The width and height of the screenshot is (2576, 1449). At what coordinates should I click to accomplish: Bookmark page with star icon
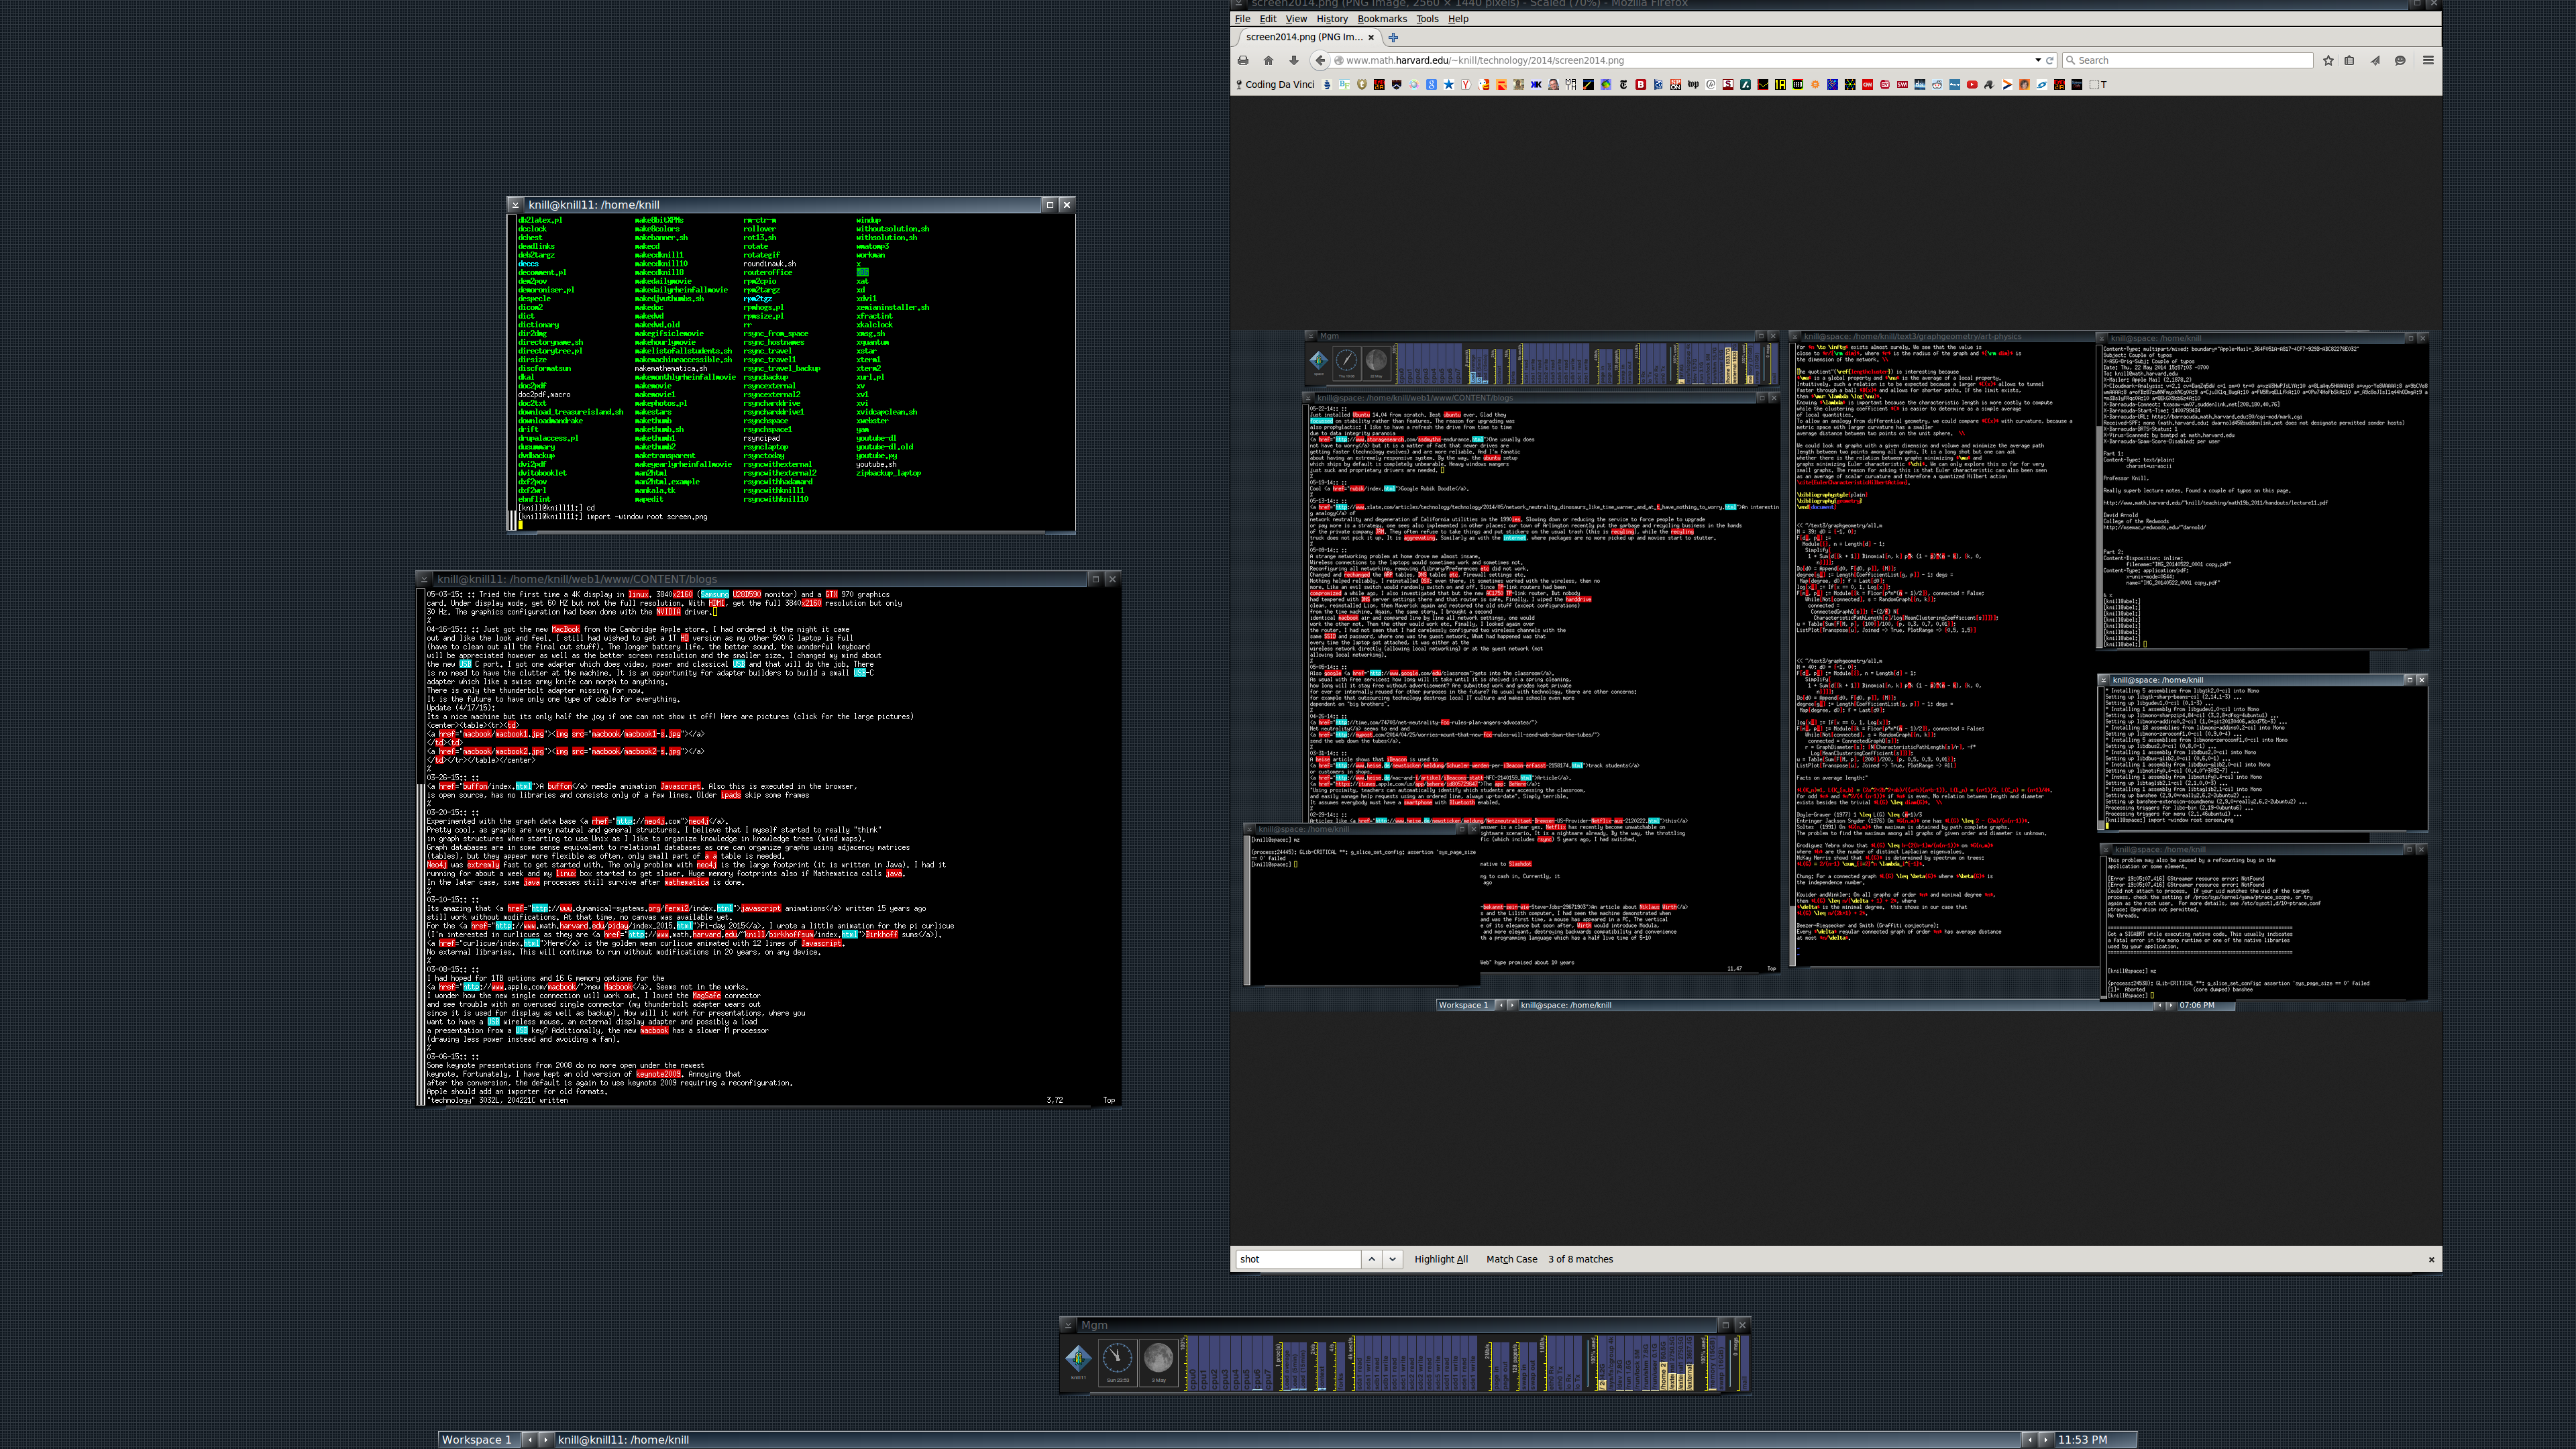pos(2328,60)
